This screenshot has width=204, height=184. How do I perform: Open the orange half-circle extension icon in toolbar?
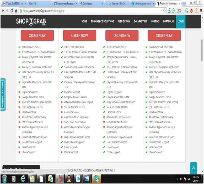click(x=196, y=11)
